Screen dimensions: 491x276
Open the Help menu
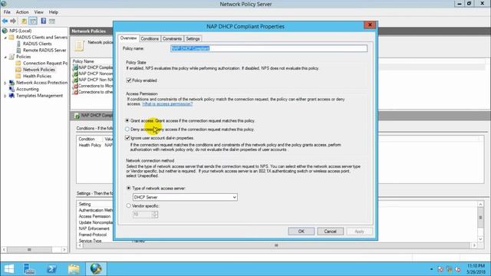click(54, 12)
